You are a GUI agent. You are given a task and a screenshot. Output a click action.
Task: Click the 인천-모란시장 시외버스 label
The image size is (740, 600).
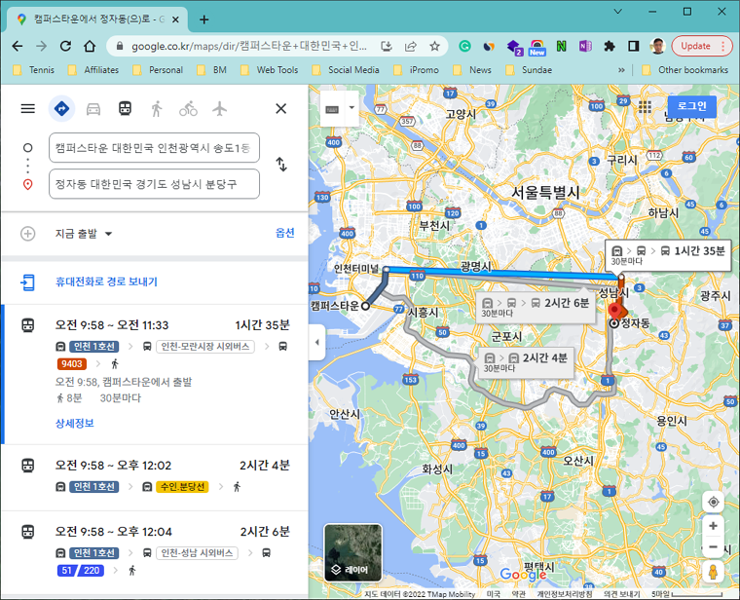205,347
